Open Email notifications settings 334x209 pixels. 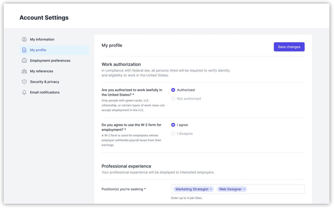pos(45,92)
